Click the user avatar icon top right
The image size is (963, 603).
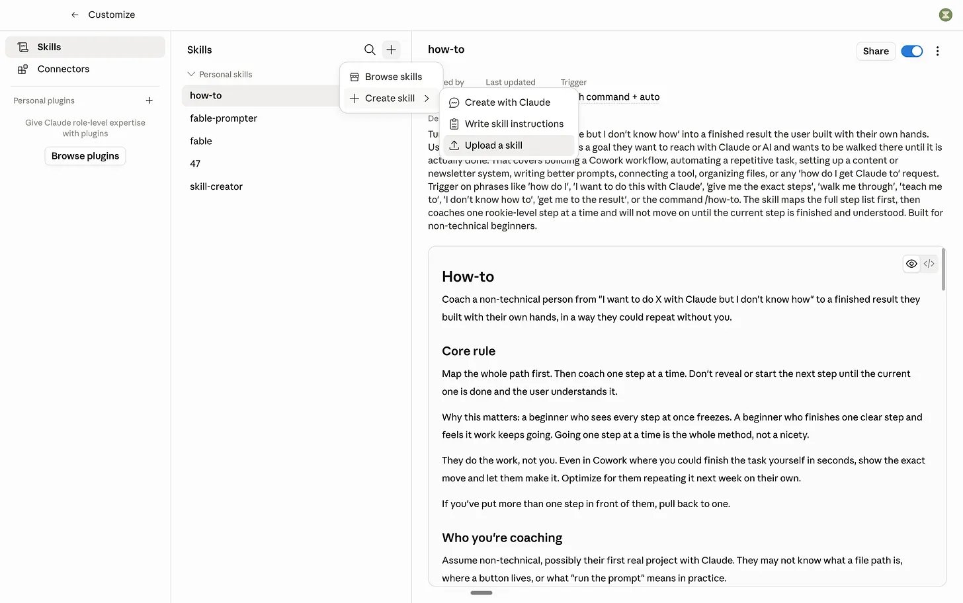[x=946, y=15]
